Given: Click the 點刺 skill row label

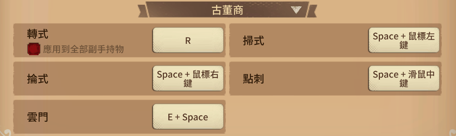Looking at the screenshot, I should 253,79.
